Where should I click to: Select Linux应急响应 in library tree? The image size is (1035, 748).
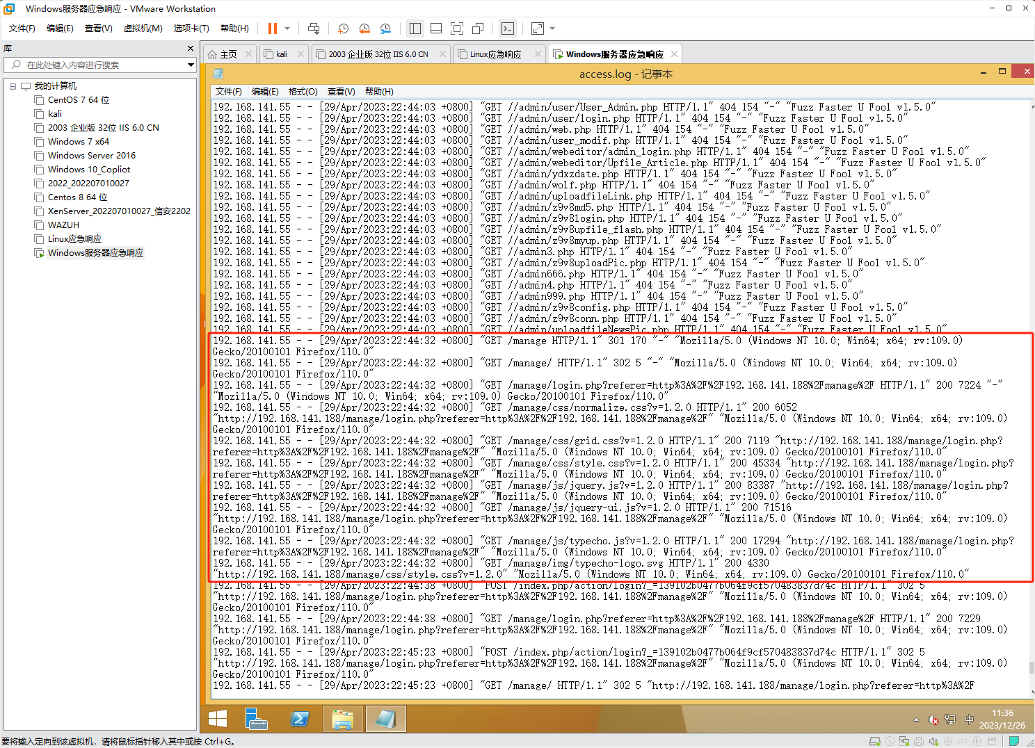pos(68,239)
